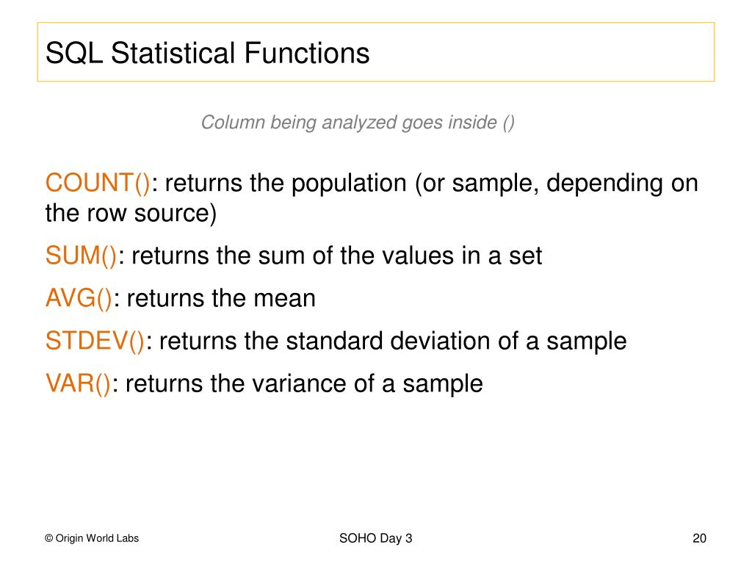Click the "SOHO Day 3" footer label
The height and width of the screenshot is (564, 752).
click(x=376, y=538)
